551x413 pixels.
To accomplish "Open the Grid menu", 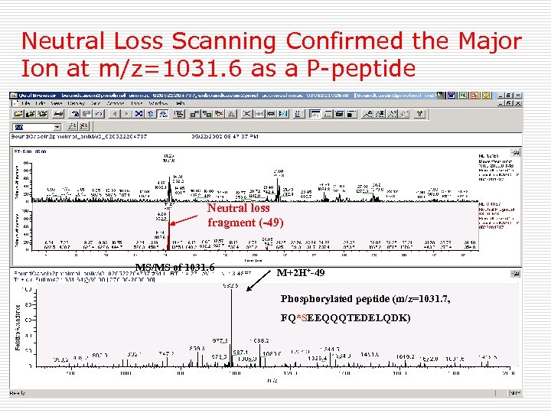I will (x=96, y=103).
